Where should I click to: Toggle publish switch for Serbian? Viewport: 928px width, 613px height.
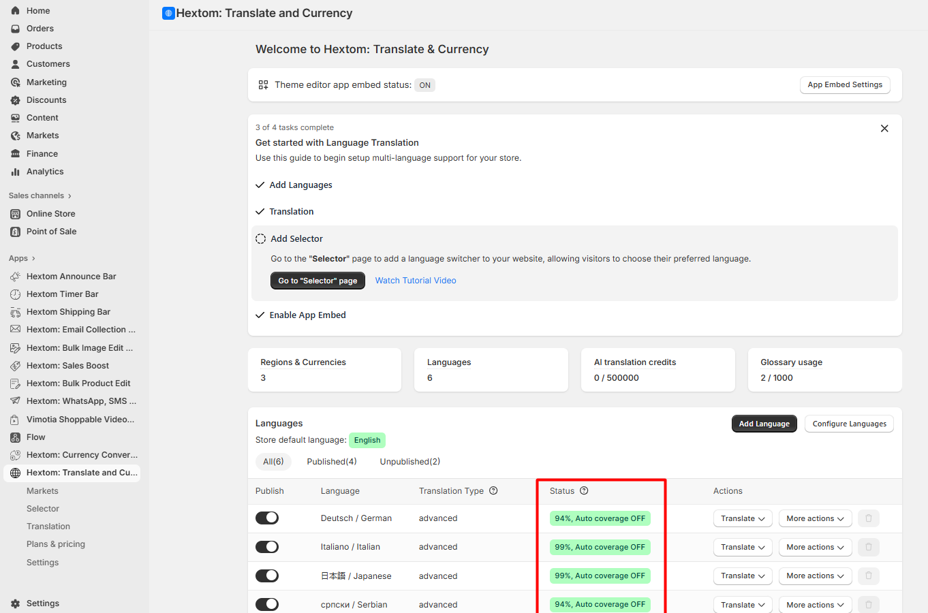(267, 604)
